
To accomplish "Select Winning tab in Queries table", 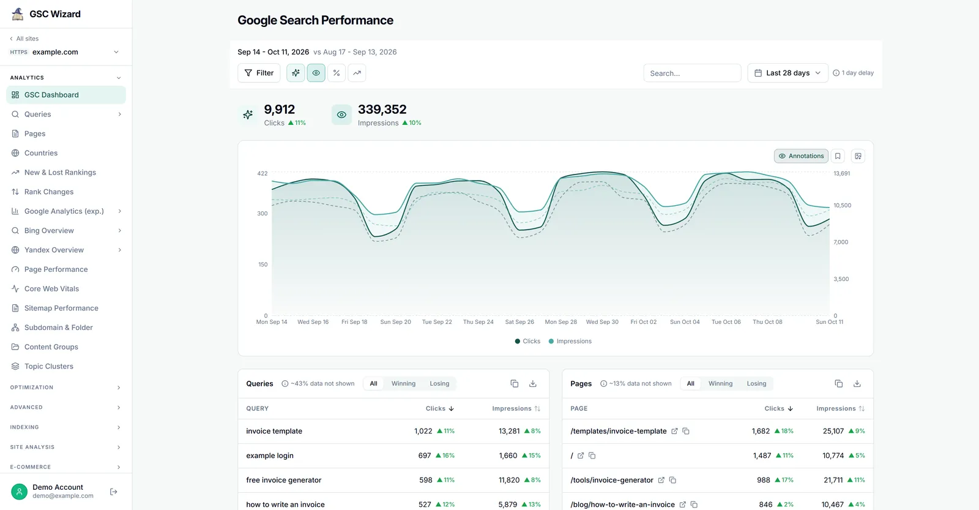I will (403, 384).
